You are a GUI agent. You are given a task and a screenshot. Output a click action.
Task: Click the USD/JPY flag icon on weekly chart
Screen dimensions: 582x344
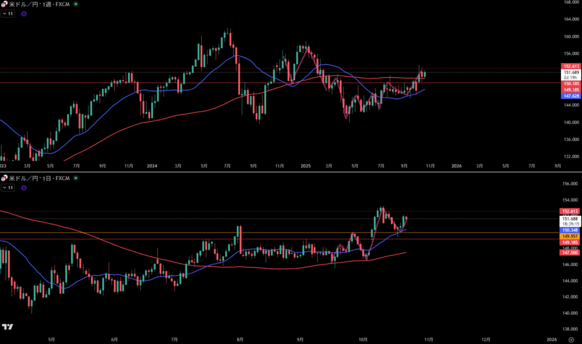tap(4, 3)
